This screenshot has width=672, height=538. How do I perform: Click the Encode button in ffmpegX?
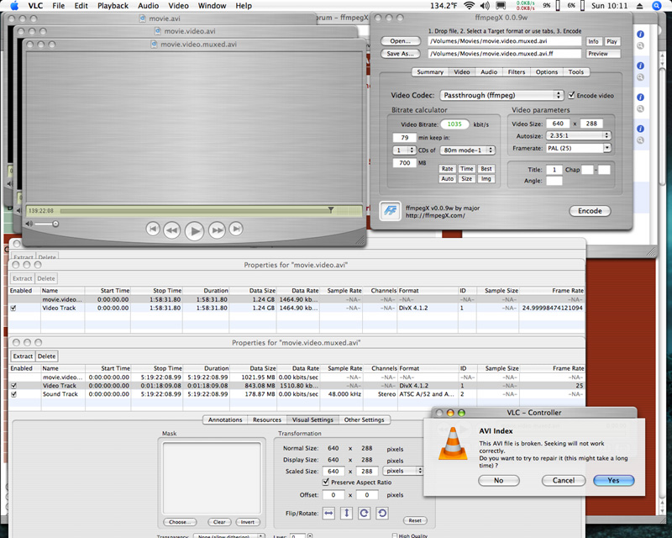click(590, 211)
